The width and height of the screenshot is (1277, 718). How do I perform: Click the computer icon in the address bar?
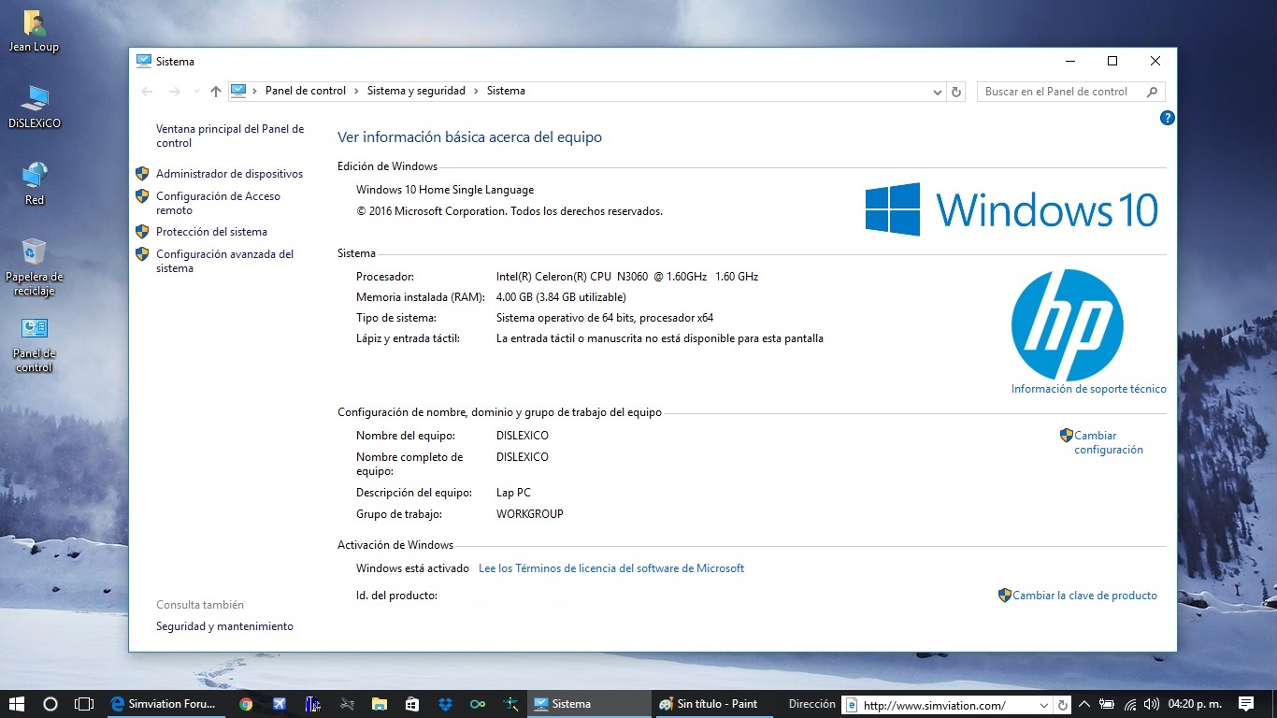tap(238, 91)
